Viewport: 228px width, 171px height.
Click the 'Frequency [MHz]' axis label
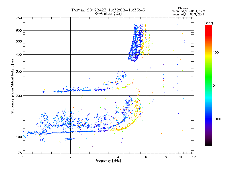(x=108, y=161)
